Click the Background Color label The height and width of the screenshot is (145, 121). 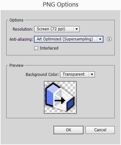click(x=42, y=75)
